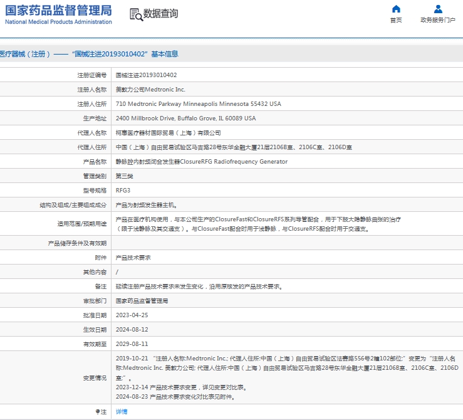Image resolution: width=463 pixels, height=420 pixels.
Task: Click the 注册证编号 label
Action: (x=92, y=75)
